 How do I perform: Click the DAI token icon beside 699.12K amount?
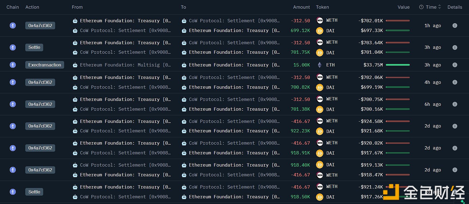click(320, 31)
